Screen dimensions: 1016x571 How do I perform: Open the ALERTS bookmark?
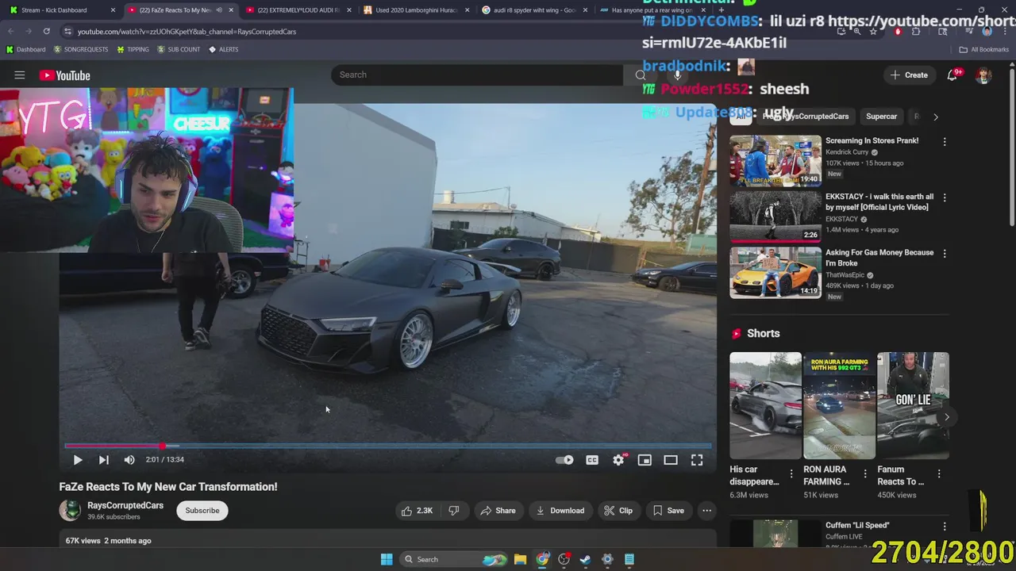tap(224, 49)
